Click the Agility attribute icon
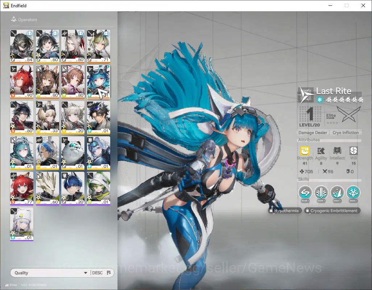This screenshot has height=290, width=372. (x=321, y=151)
